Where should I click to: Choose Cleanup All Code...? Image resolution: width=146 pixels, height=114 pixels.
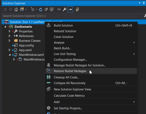pyautogui.click(x=91, y=77)
